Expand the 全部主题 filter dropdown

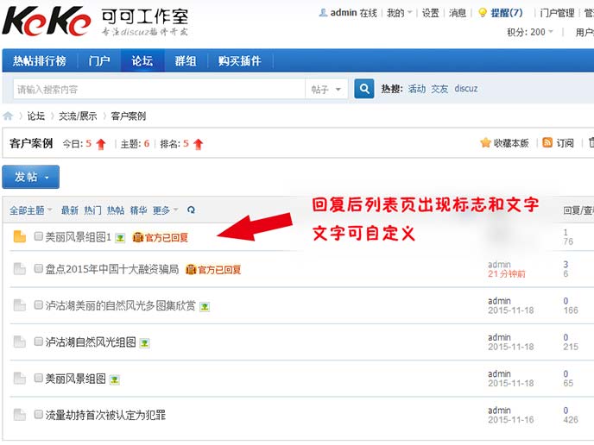[31, 210]
